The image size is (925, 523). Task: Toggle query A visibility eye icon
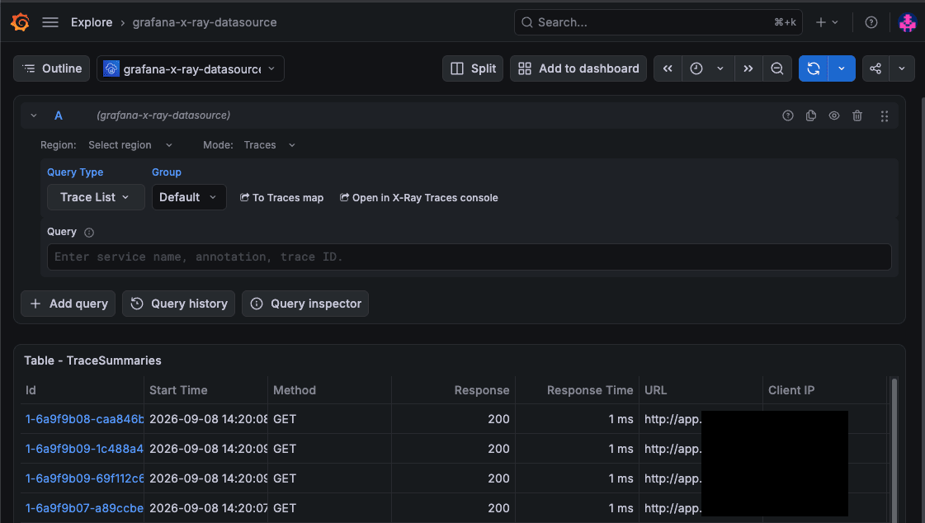pos(833,115)
